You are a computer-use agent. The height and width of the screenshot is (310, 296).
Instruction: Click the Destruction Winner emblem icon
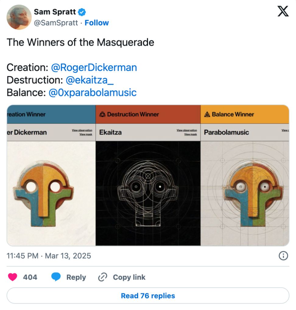(x=102, y=114)
